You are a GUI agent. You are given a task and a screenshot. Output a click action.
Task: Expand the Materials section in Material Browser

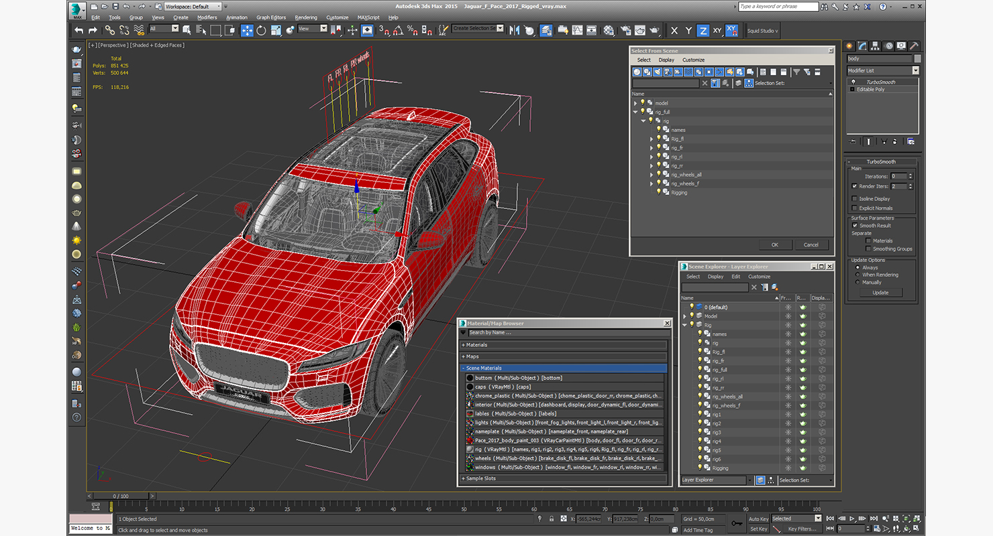click(x=564, y=345)
